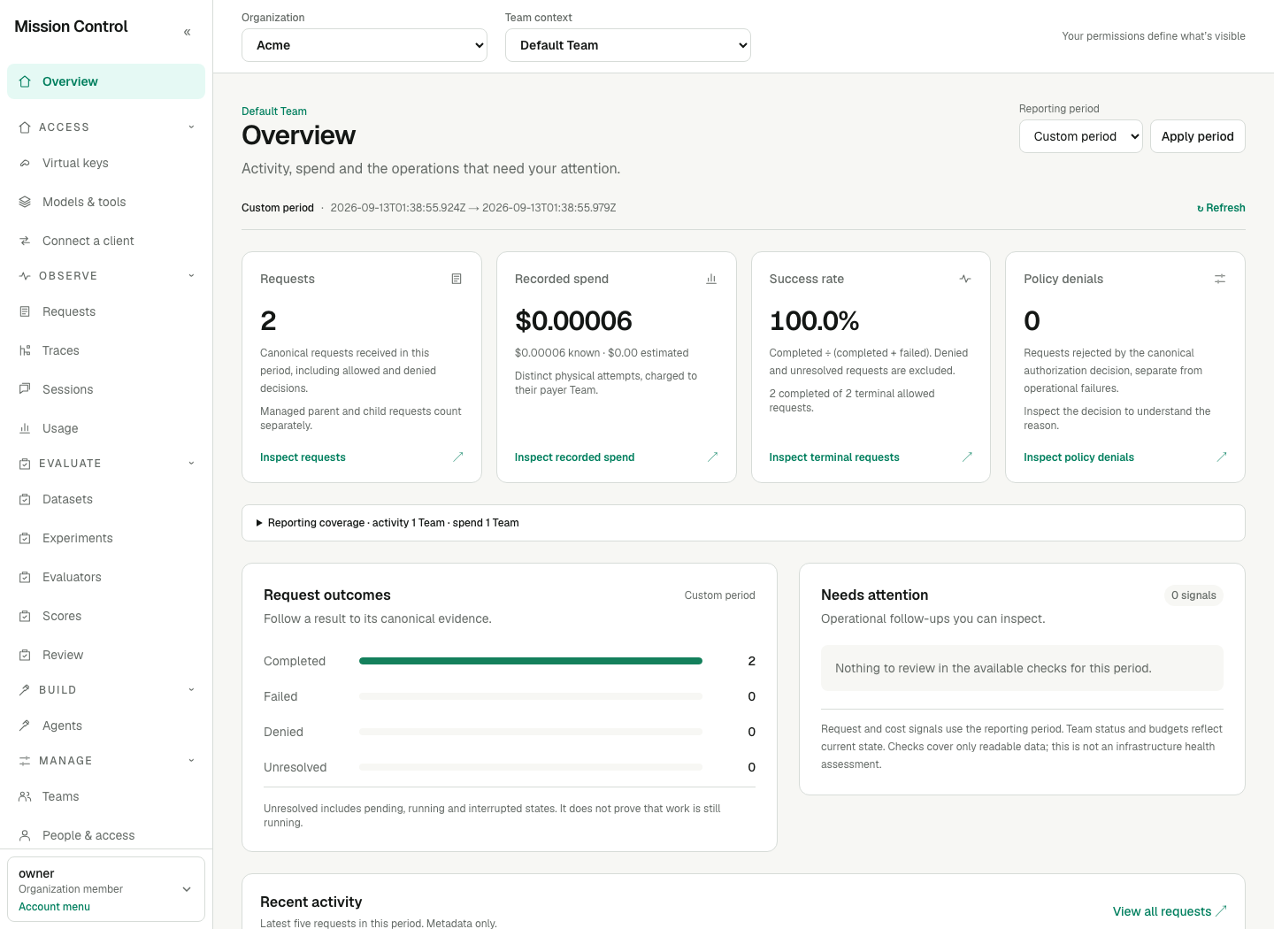Open the Inspect requests link
Screen dimensions: 1274x929
303,457
